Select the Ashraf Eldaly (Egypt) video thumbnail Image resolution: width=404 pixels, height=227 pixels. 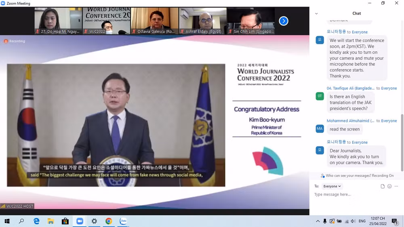203,21
